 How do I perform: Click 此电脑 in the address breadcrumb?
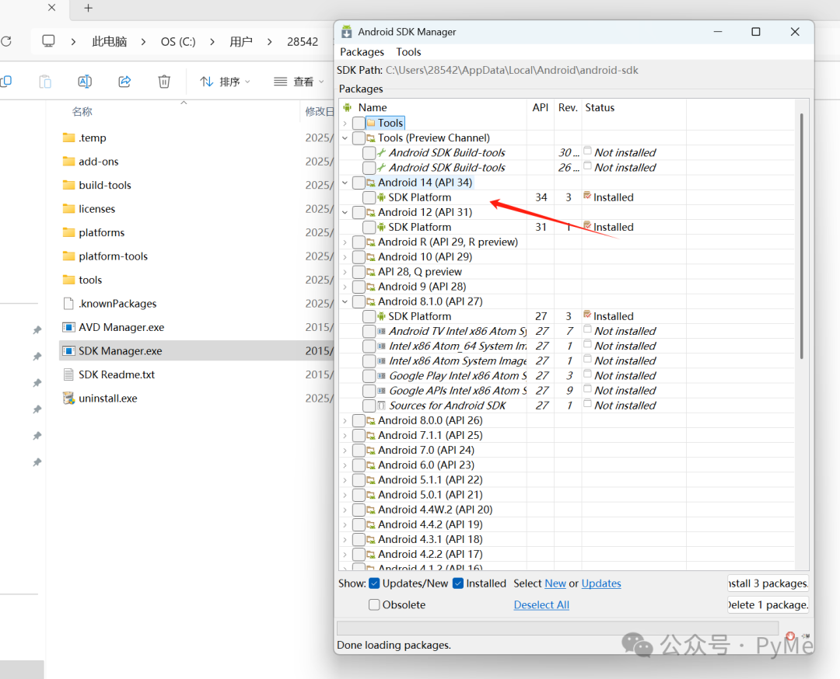110,41
